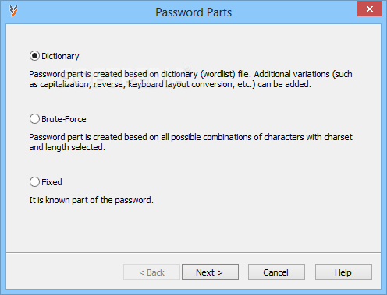The height and width of the screenshot is (295, 387).
Task: Proceed with the Next > button
Action: click(210, 272)
